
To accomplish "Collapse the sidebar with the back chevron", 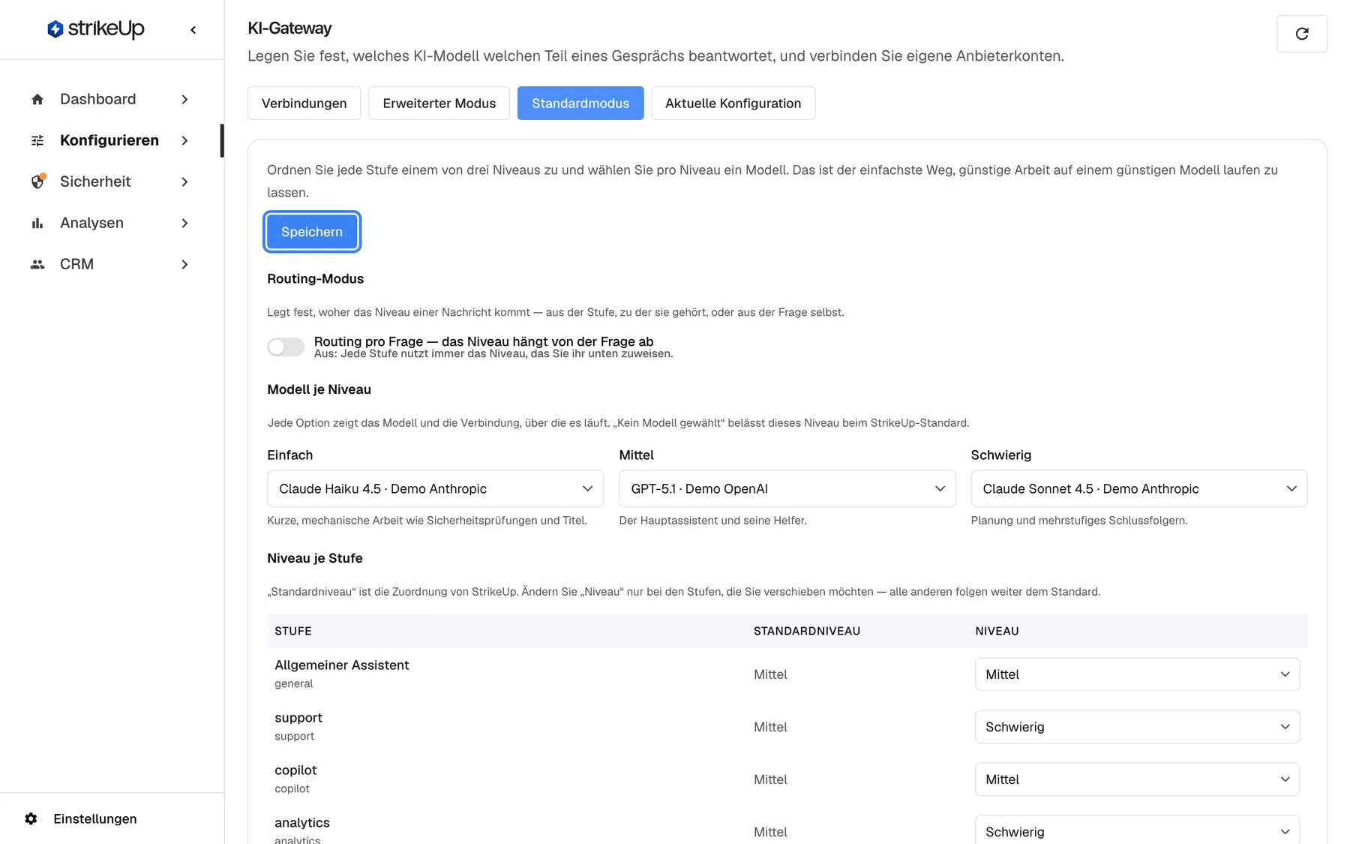I will pos(193,30).
